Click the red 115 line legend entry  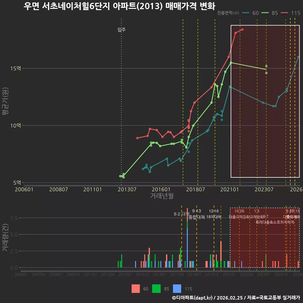coord(290,13)
